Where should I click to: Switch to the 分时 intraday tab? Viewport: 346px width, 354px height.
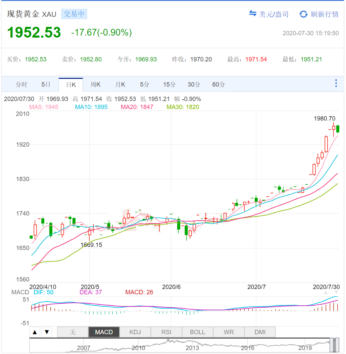point(21,85)
